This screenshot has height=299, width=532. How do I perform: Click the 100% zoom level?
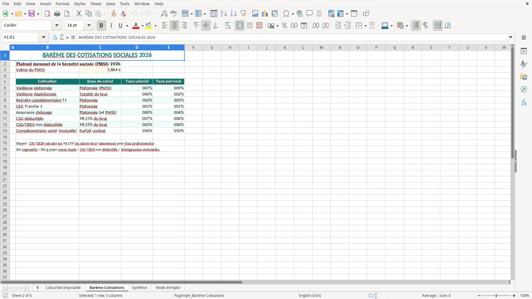click(524, 295)
